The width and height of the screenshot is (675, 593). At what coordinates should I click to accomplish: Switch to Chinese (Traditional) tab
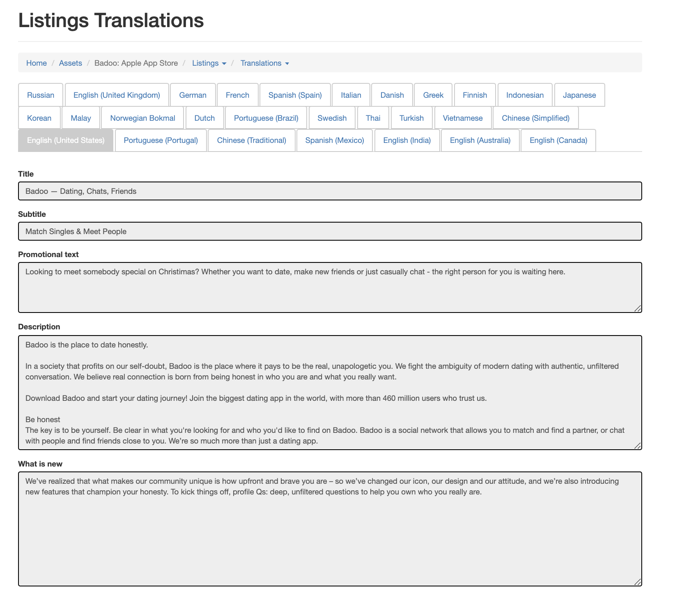tap(252, 140)
